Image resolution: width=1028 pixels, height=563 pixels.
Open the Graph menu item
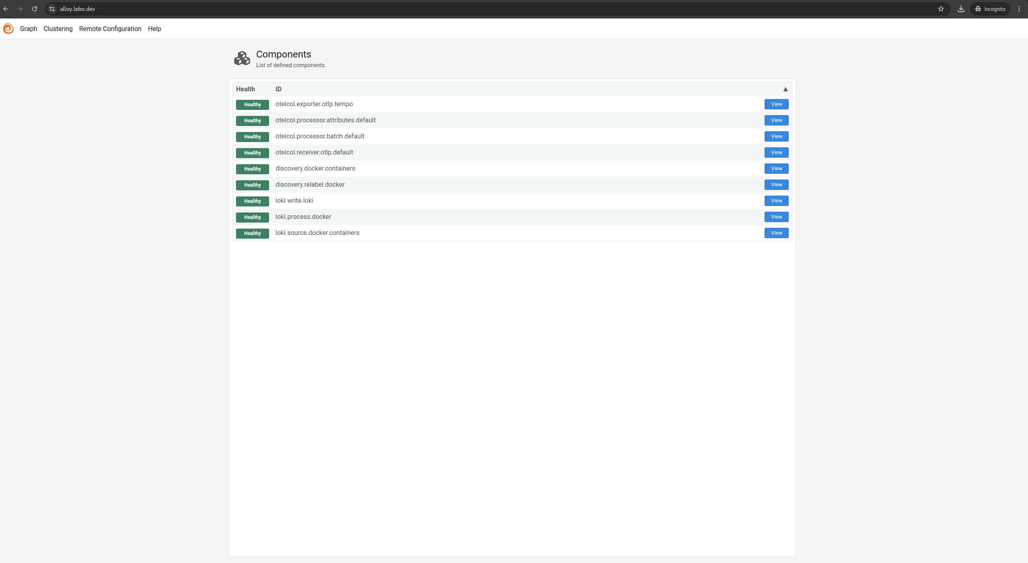28,29
